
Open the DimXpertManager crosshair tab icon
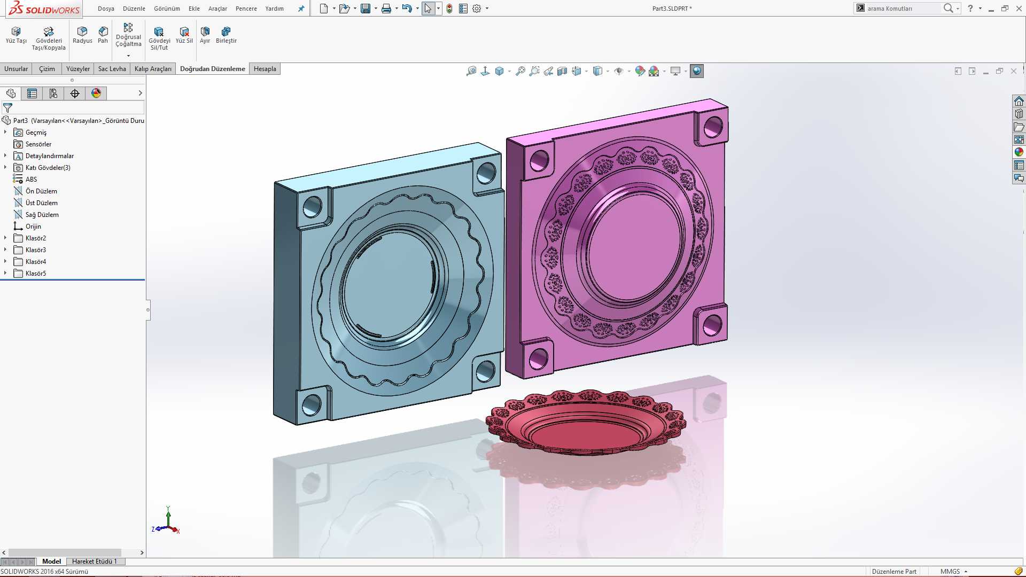(75, 93)
